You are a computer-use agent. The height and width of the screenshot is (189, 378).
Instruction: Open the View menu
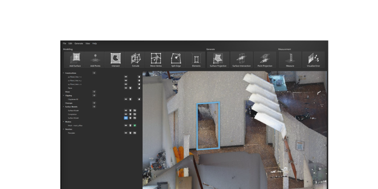pyautogui.click(x=88, y=44)
